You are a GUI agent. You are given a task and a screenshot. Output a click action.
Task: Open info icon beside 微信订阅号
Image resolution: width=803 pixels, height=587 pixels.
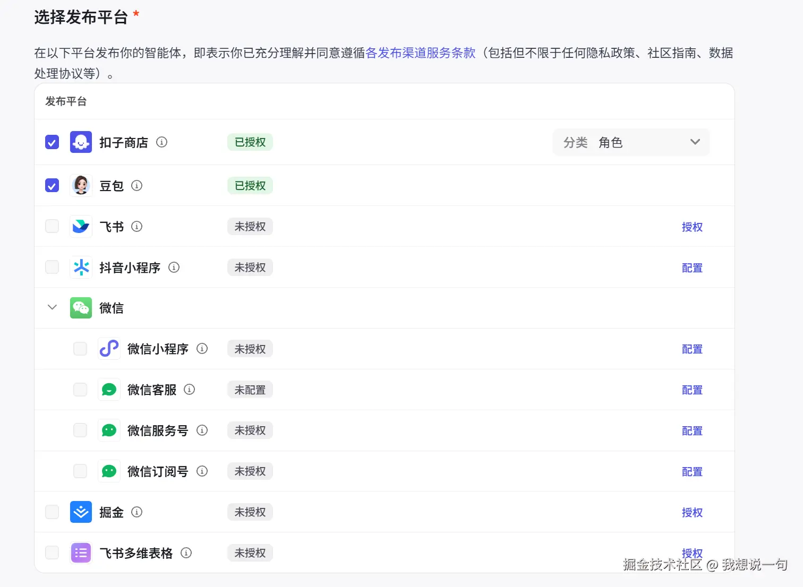[202, 471]
